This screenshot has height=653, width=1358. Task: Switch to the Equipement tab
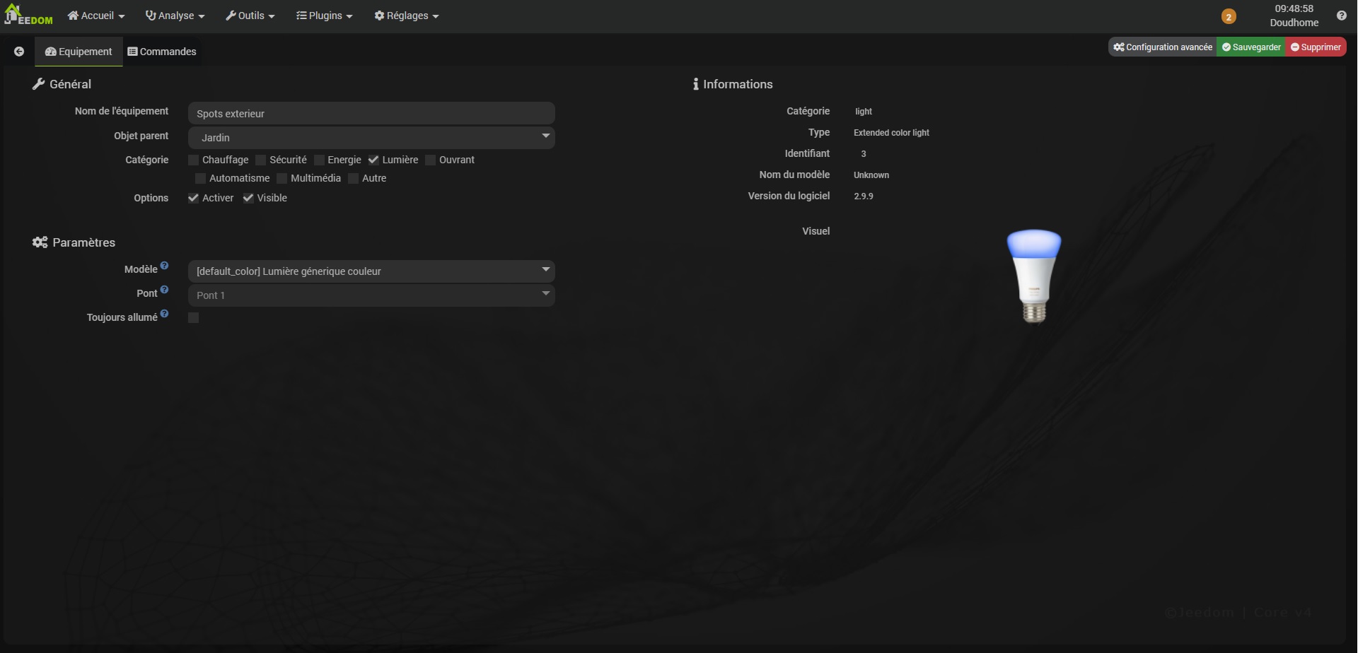(79, 52)
